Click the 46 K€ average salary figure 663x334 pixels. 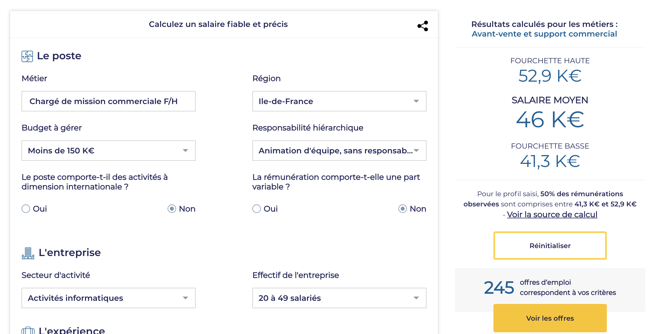550,120
